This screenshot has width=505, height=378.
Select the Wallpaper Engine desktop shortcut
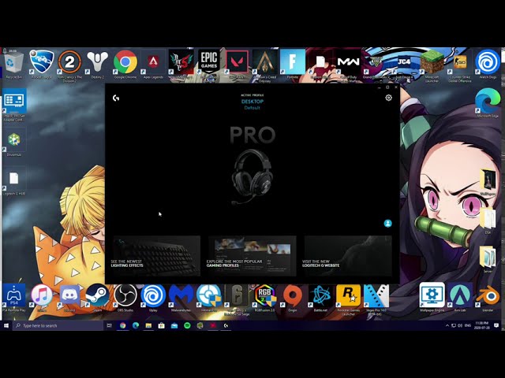pyautogui.click(x=432, y=298)
